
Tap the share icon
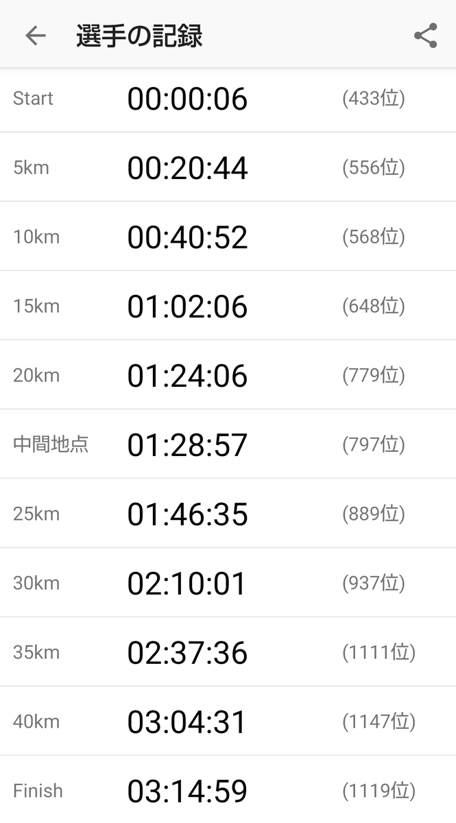(x=426, y=36)
